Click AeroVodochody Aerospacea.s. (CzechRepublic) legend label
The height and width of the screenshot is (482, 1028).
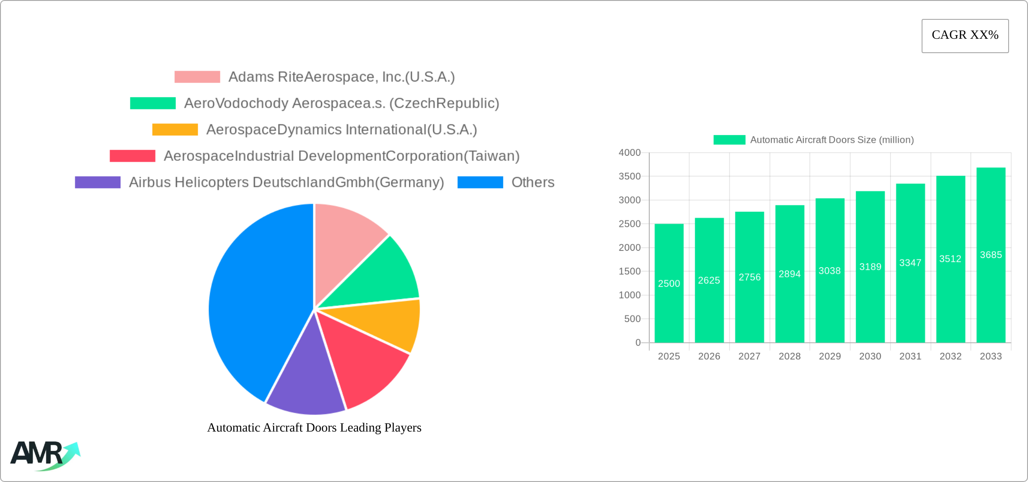pyautogui.click(x=342, y=103)
